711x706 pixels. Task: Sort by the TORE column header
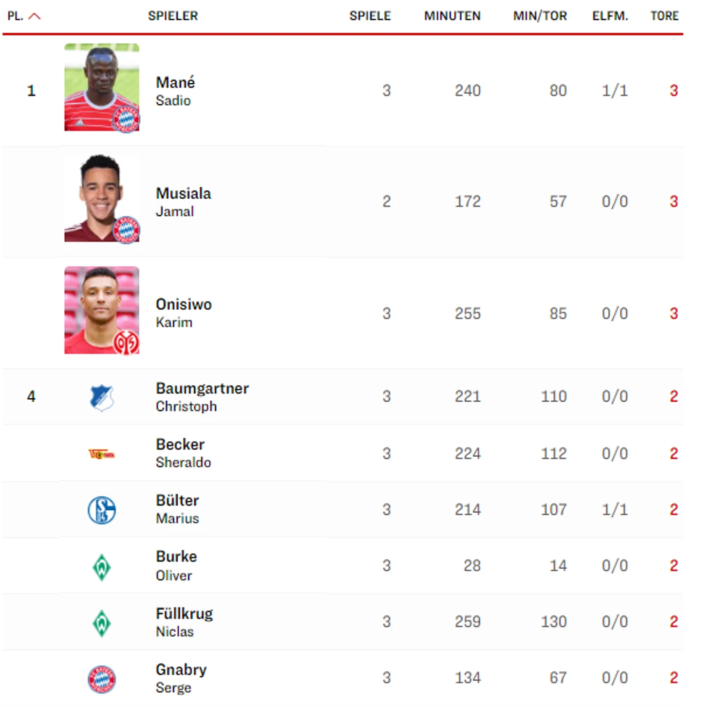click(664, 16)
